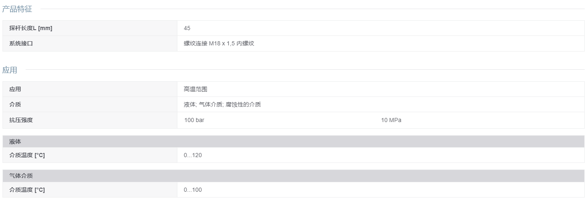Select 介质温度 [°C] label under 液体
This screenshot has width=588, height=200.
point(27,155)
